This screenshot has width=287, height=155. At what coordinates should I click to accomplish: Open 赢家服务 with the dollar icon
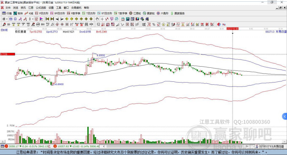177,13
